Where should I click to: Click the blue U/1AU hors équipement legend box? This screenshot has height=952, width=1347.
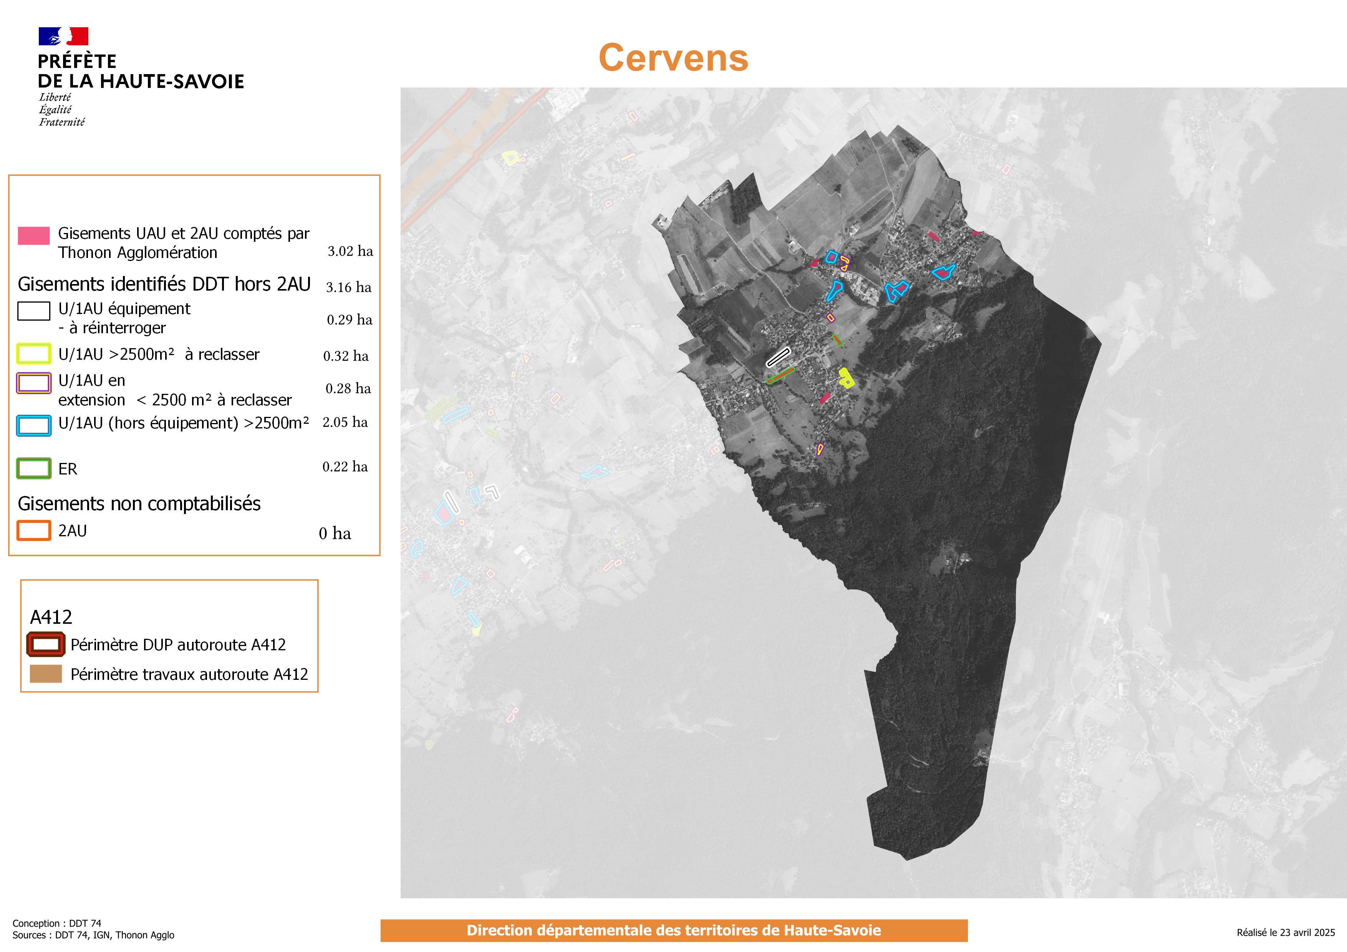coord(33,426)
